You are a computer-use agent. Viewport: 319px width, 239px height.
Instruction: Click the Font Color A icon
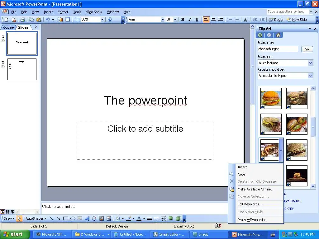(x=139, y=218)
